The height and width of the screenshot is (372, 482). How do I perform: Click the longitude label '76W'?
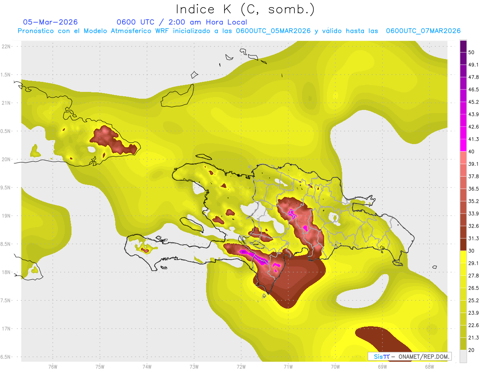pos(53,367)
